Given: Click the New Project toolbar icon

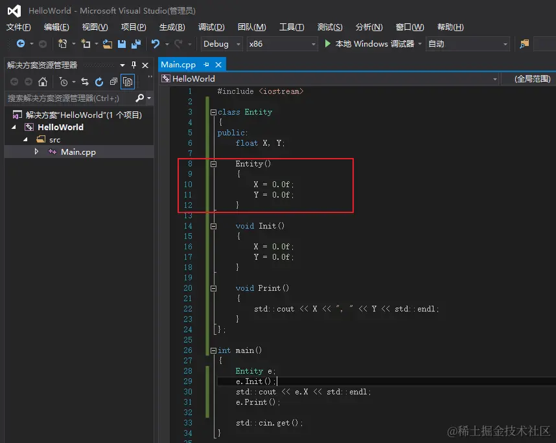Looking at the screenshot, I should pyautogui.click(x=62, y=43).
